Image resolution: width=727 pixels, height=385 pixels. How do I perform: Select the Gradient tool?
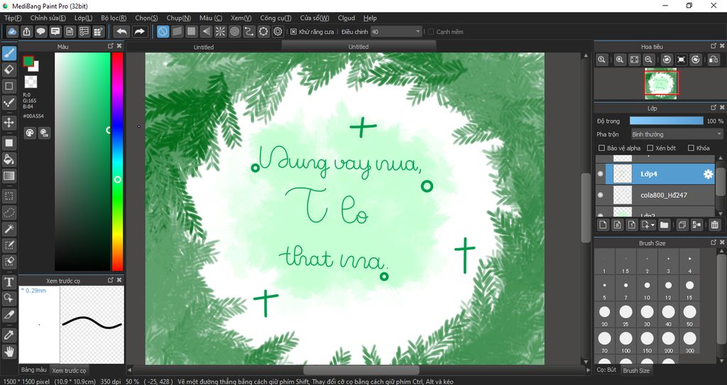click(9, 176)
